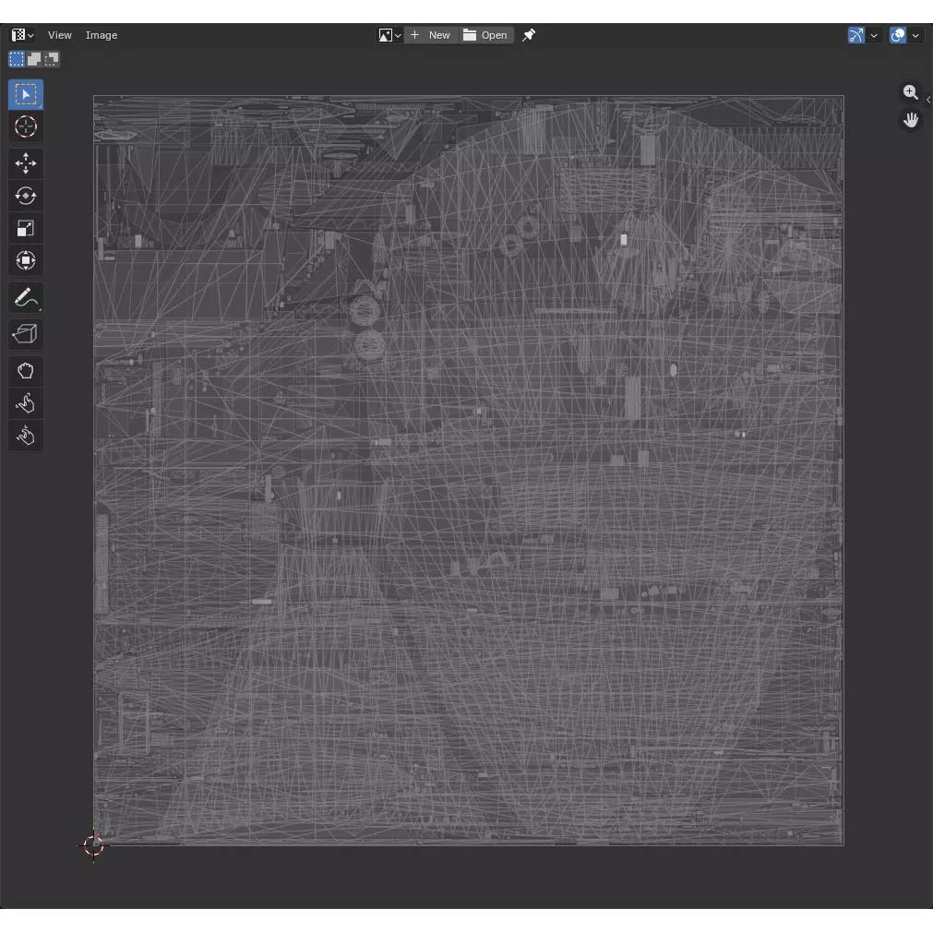Activate the Pinch sculpt tool
This screenshot has height=933, width=933.
pos(26,436)
